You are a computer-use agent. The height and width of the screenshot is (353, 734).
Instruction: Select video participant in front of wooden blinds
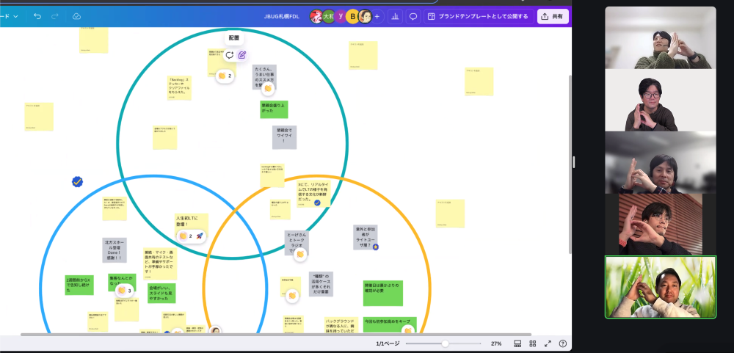[x=661, y=225]
